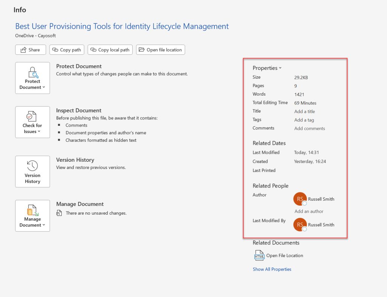Click the 'Comments' bullet under Inspect Document
The height and width of the screenshot is (297, 387).
coord(76,125)
